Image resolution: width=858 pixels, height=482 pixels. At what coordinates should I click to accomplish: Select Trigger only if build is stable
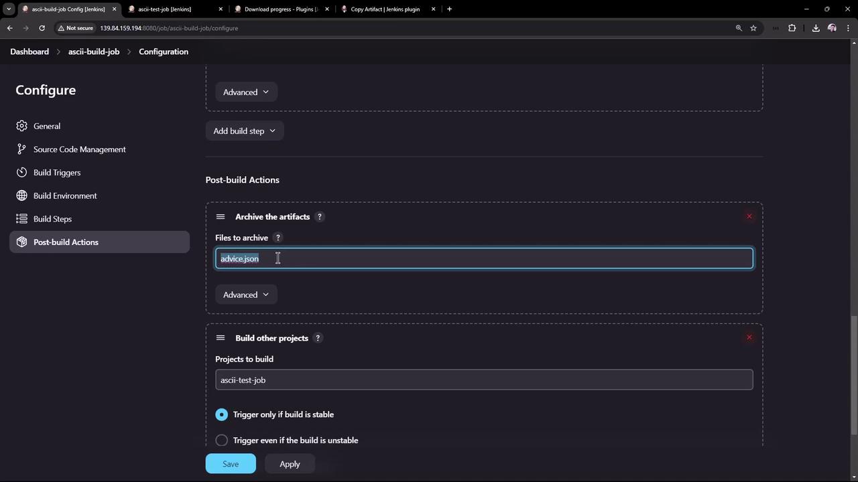tap(222, 414)
